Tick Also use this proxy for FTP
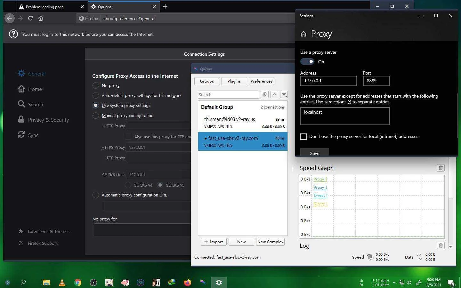This screenshot has width=461, height=288. click(x=128, y=137)
